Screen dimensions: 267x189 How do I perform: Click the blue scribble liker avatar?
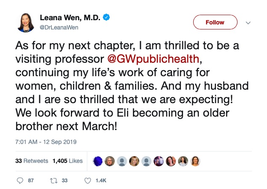97,161
